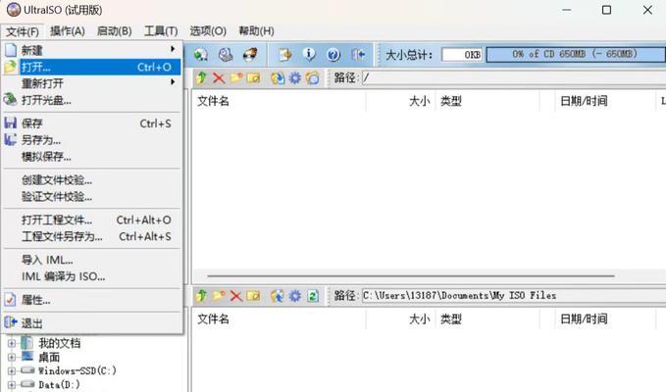Sort upper pane by 文件名 column
The width and height of the screenshot is (666, 392).
coord(279,101)
